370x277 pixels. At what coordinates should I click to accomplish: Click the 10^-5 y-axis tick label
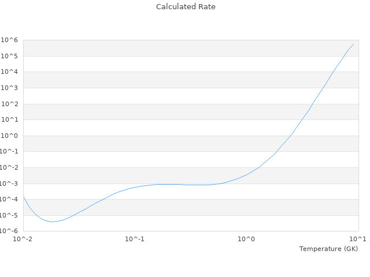(10, 215)
